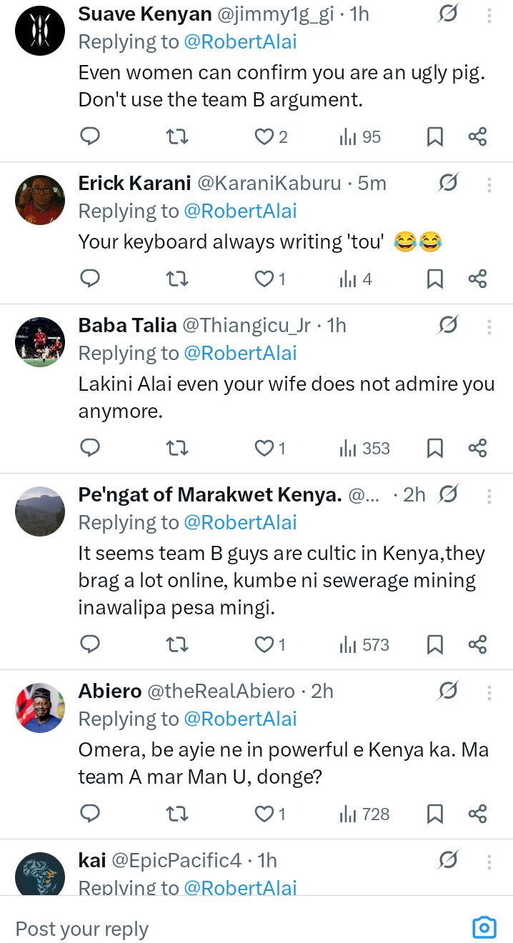Like Baba Talia's reply

[x=265, y=448]
